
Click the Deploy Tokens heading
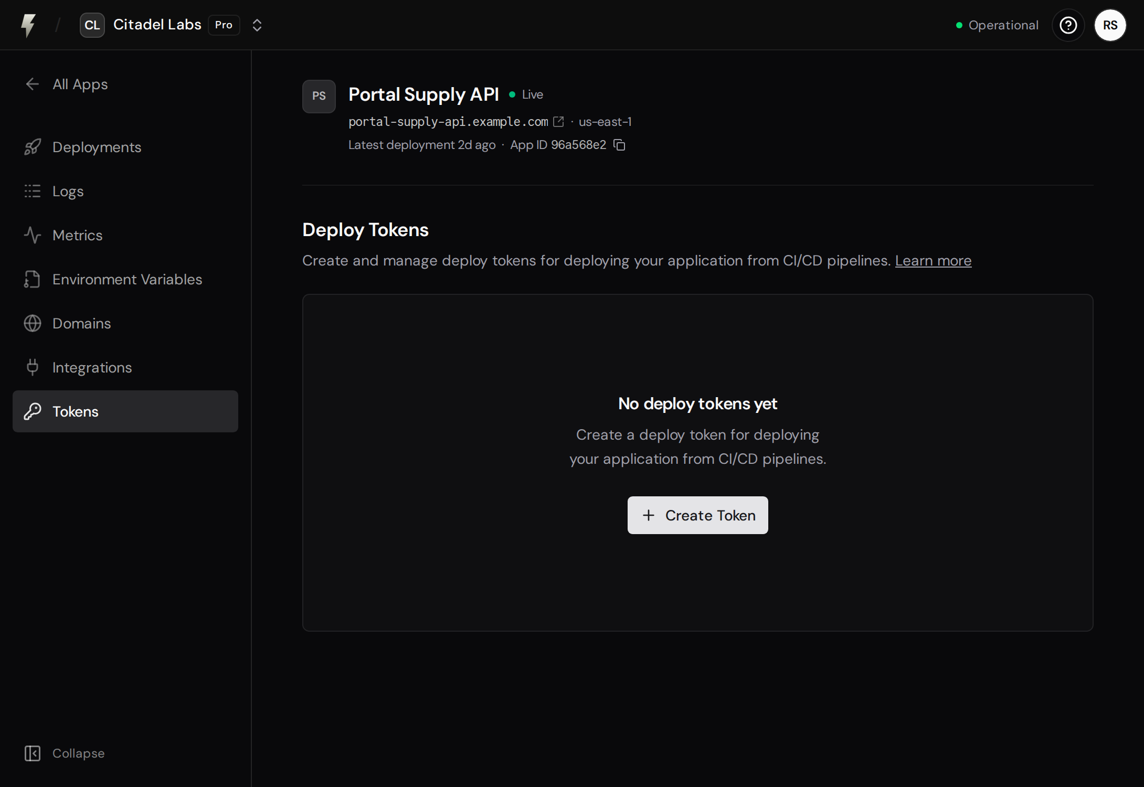click(x=365, y=230)
